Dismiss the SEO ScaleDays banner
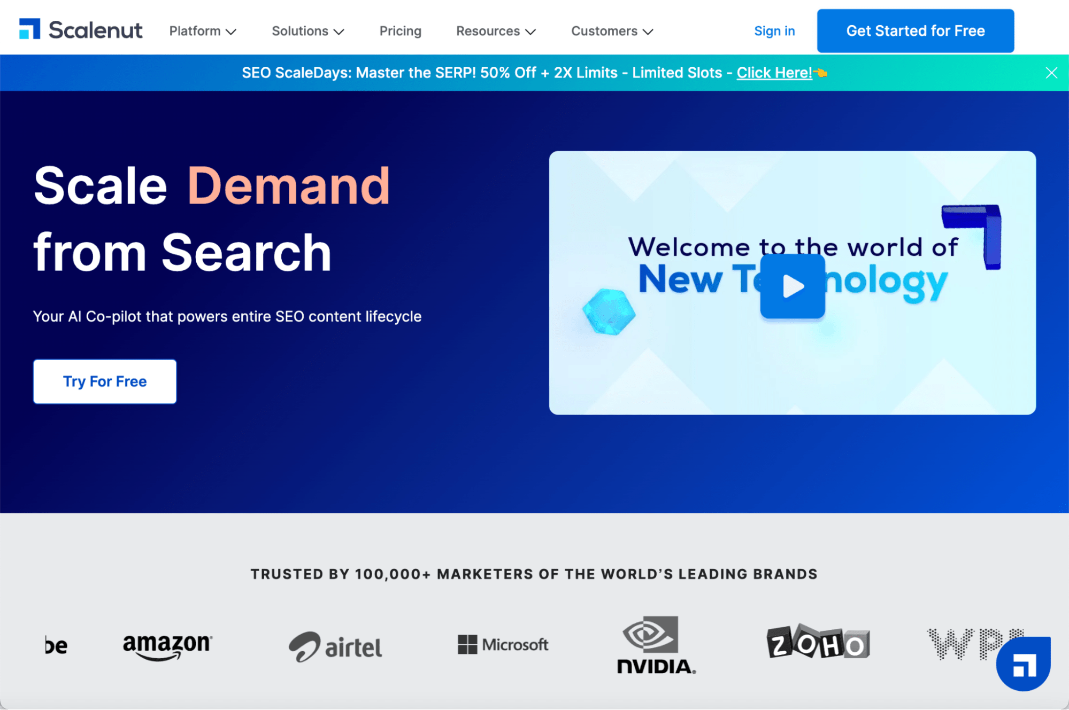 point(1051,73)
